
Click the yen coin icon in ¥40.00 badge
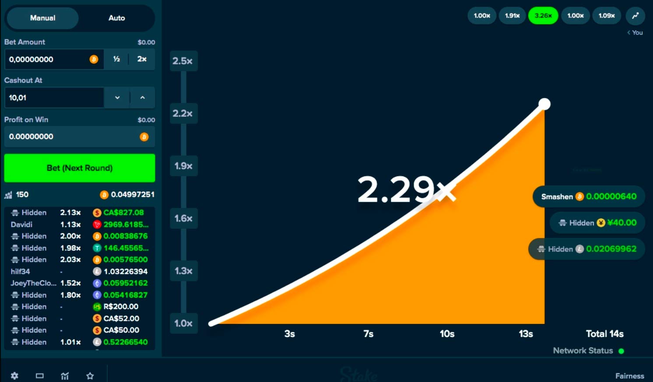click(x=601, y=223)
